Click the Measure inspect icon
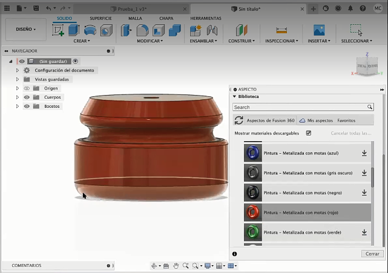The image size is (388, 273). tap(281, 30)
